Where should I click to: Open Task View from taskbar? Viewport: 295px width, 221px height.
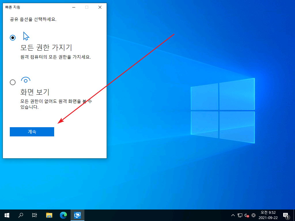[35, 215]
